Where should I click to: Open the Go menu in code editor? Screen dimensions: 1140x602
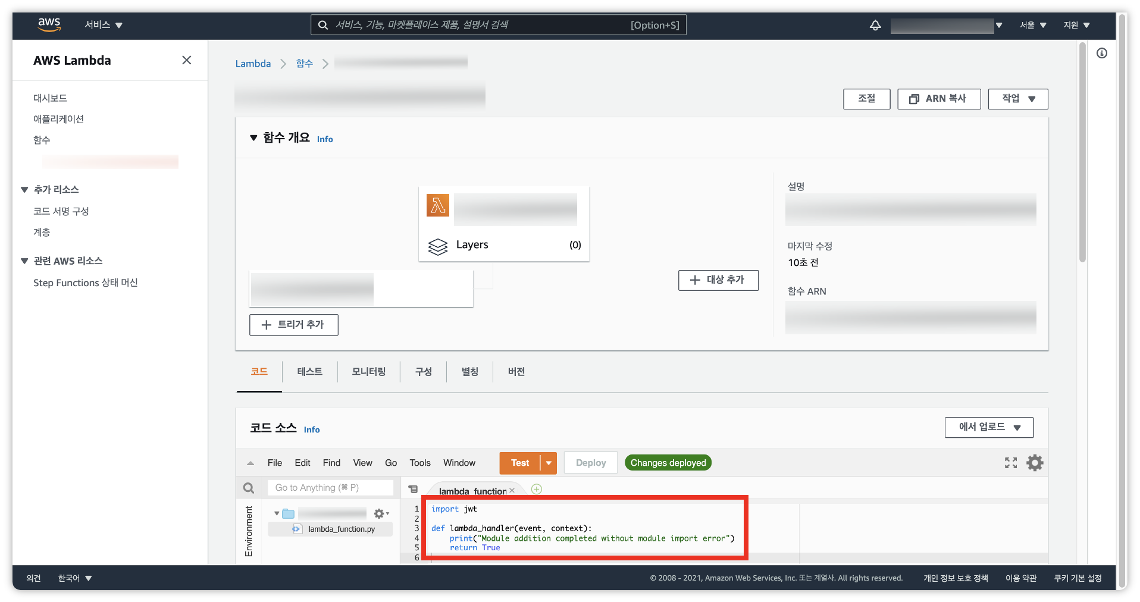tap(391, 463)
